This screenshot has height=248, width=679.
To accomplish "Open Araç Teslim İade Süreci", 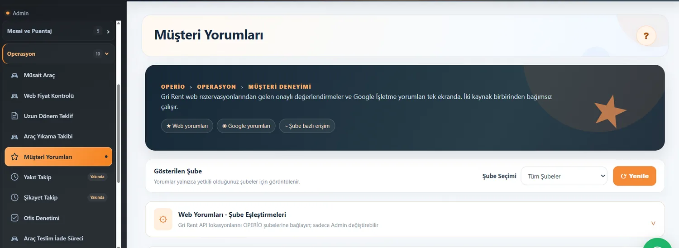I will [x=58, y=238].
